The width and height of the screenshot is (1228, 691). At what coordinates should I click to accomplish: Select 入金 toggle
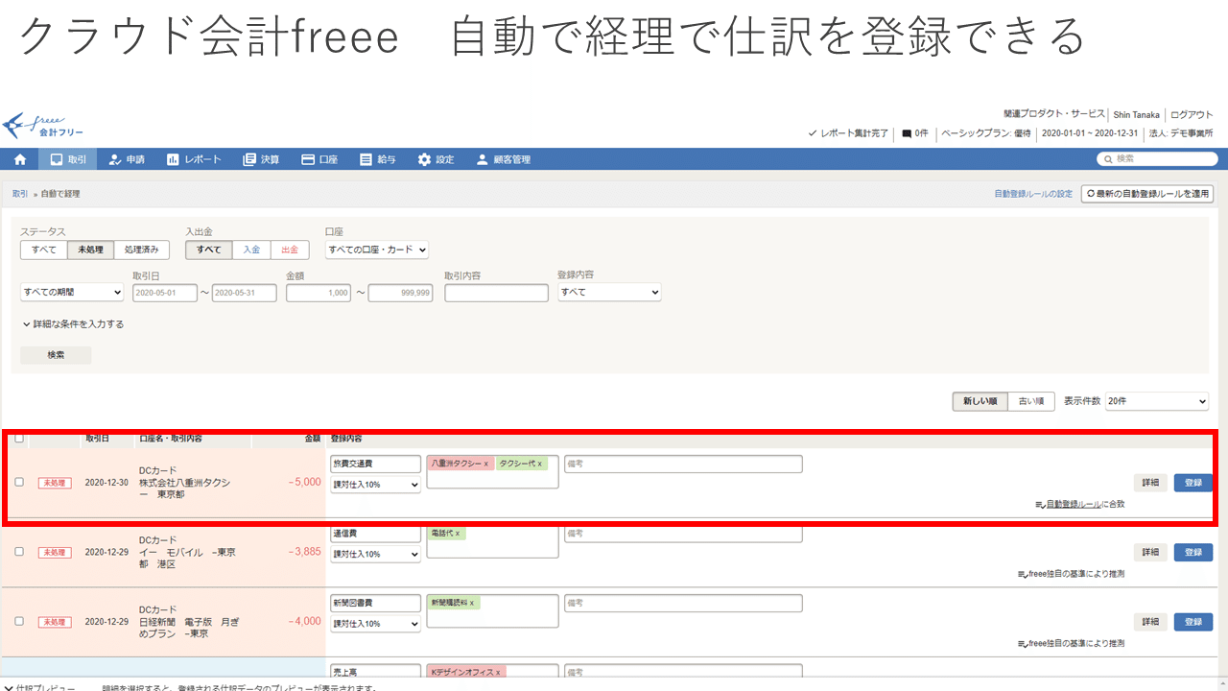click(251, 250)
